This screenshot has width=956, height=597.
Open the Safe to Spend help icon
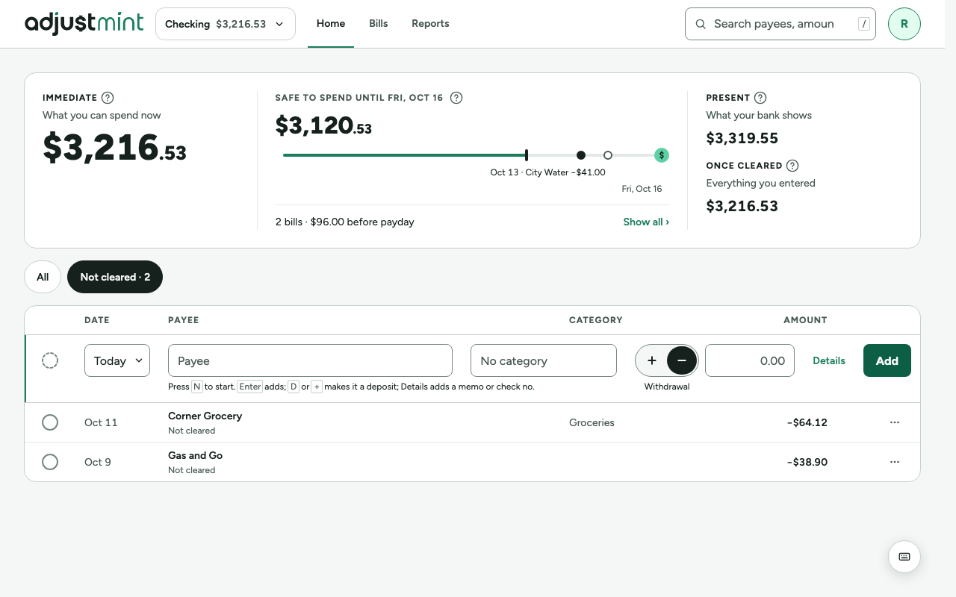(x=456, y=98)
